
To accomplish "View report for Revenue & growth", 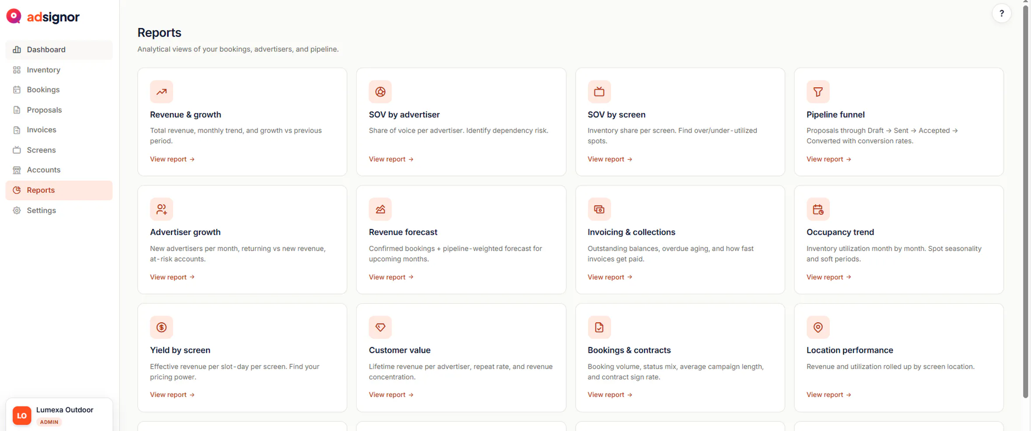I will click(x=172, y=159).
